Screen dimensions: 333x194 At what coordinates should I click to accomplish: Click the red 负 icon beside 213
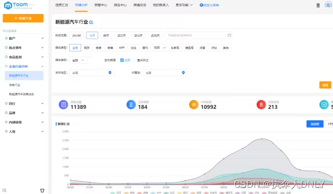(261, 105)
